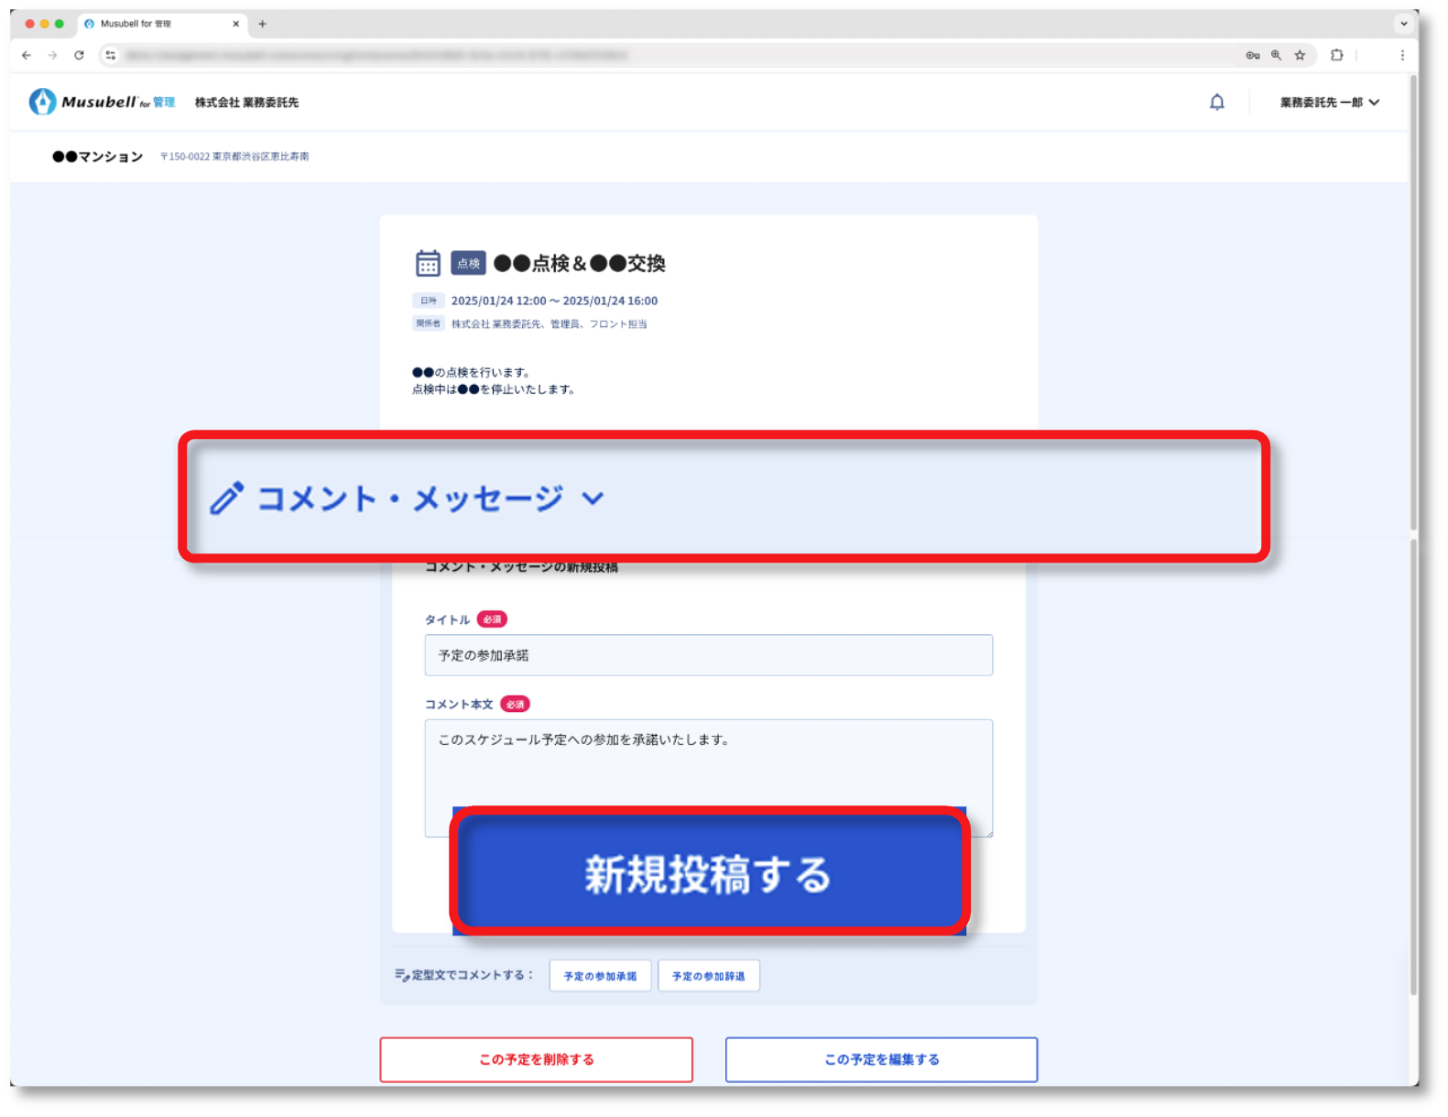Image resolution: width=1448 pixels, height=1117 pixels.
Task: Click この予定を削除する button
Action: point(536,1059)
